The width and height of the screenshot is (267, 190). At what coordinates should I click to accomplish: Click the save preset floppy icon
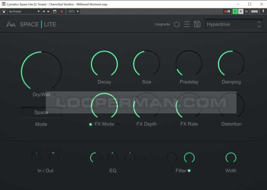(197, 24)
